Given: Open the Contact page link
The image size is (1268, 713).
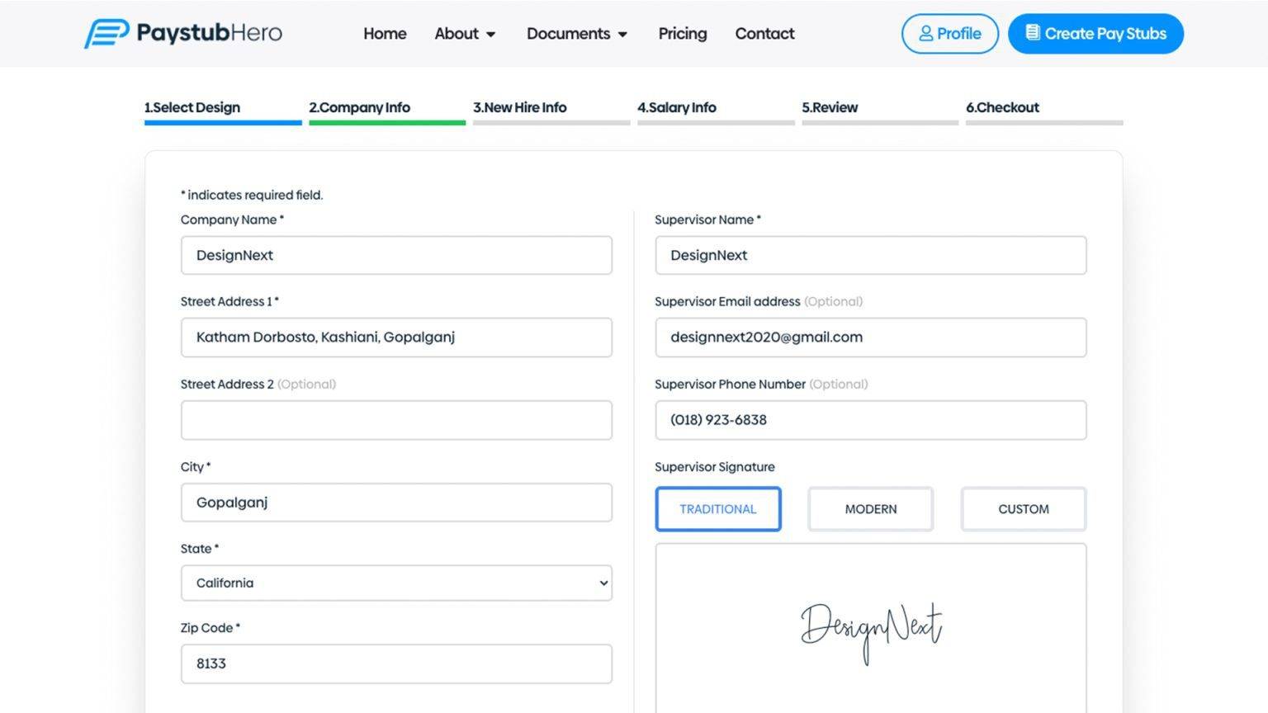Looking at the screenshot, I should click(x=764, y=34).
